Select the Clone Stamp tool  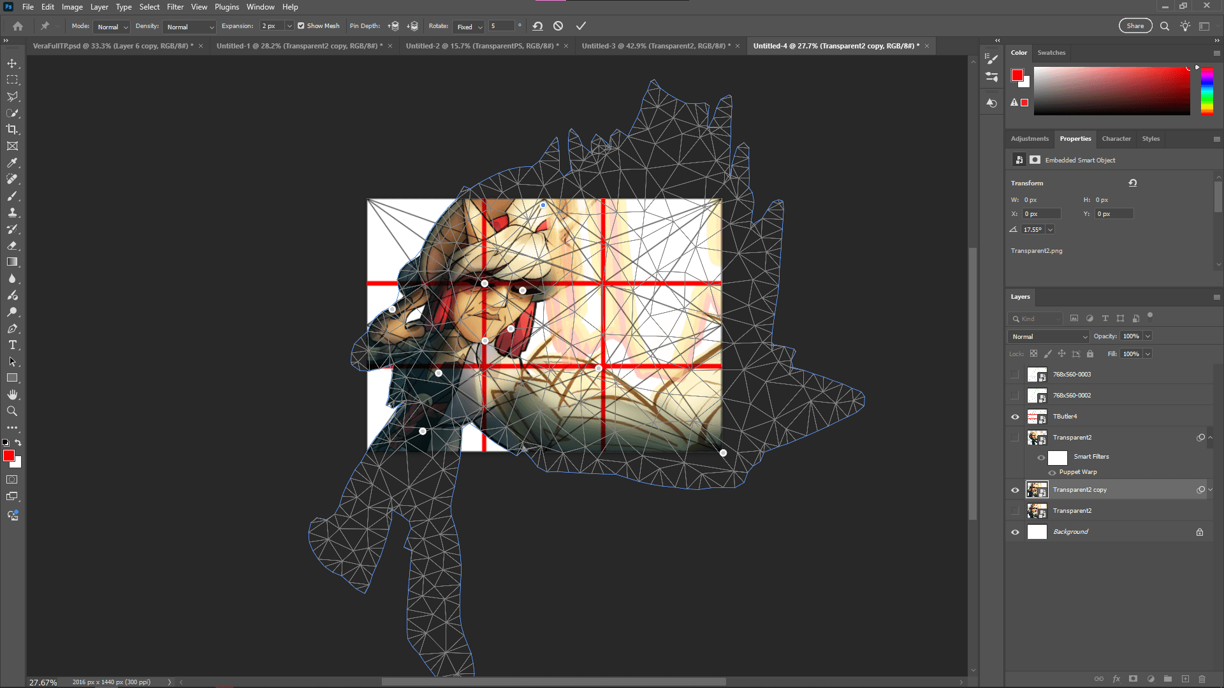point(11,212)
